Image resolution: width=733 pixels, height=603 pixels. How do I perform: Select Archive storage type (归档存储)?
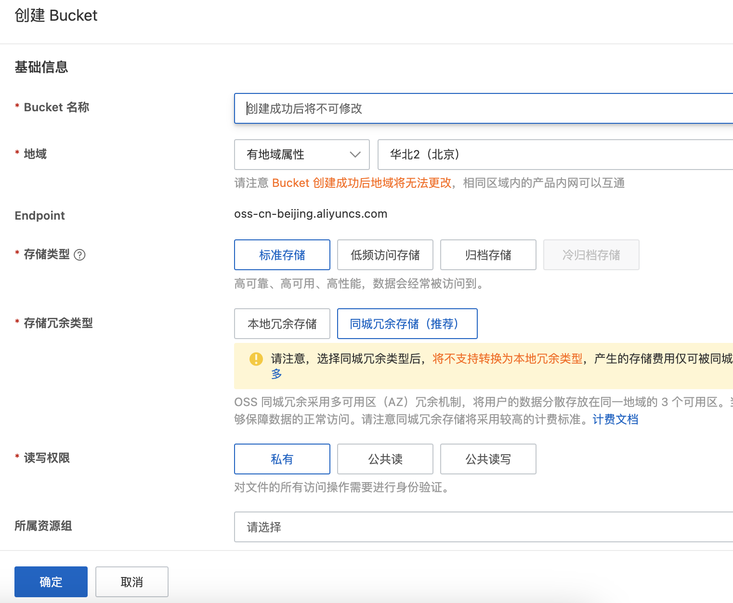pyautogui.click(x=488, y=255)
